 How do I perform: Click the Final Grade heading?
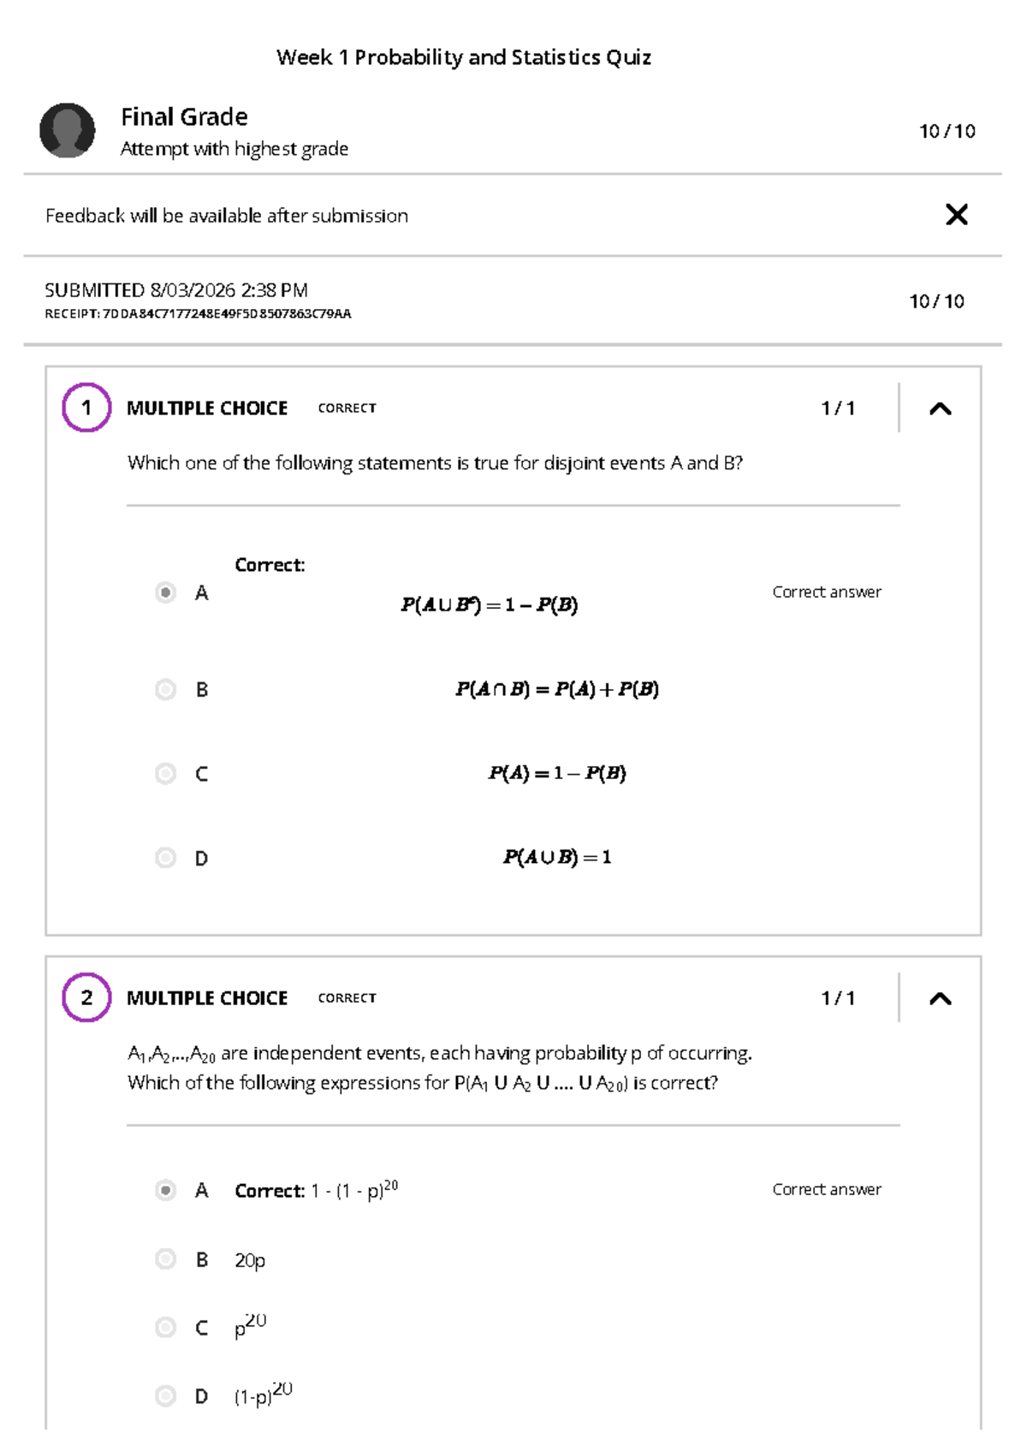coord(184,116)
